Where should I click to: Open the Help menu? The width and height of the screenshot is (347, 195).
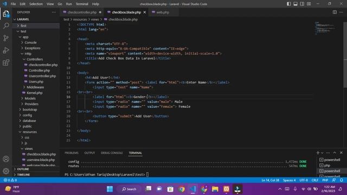click(x=95, y=4)
